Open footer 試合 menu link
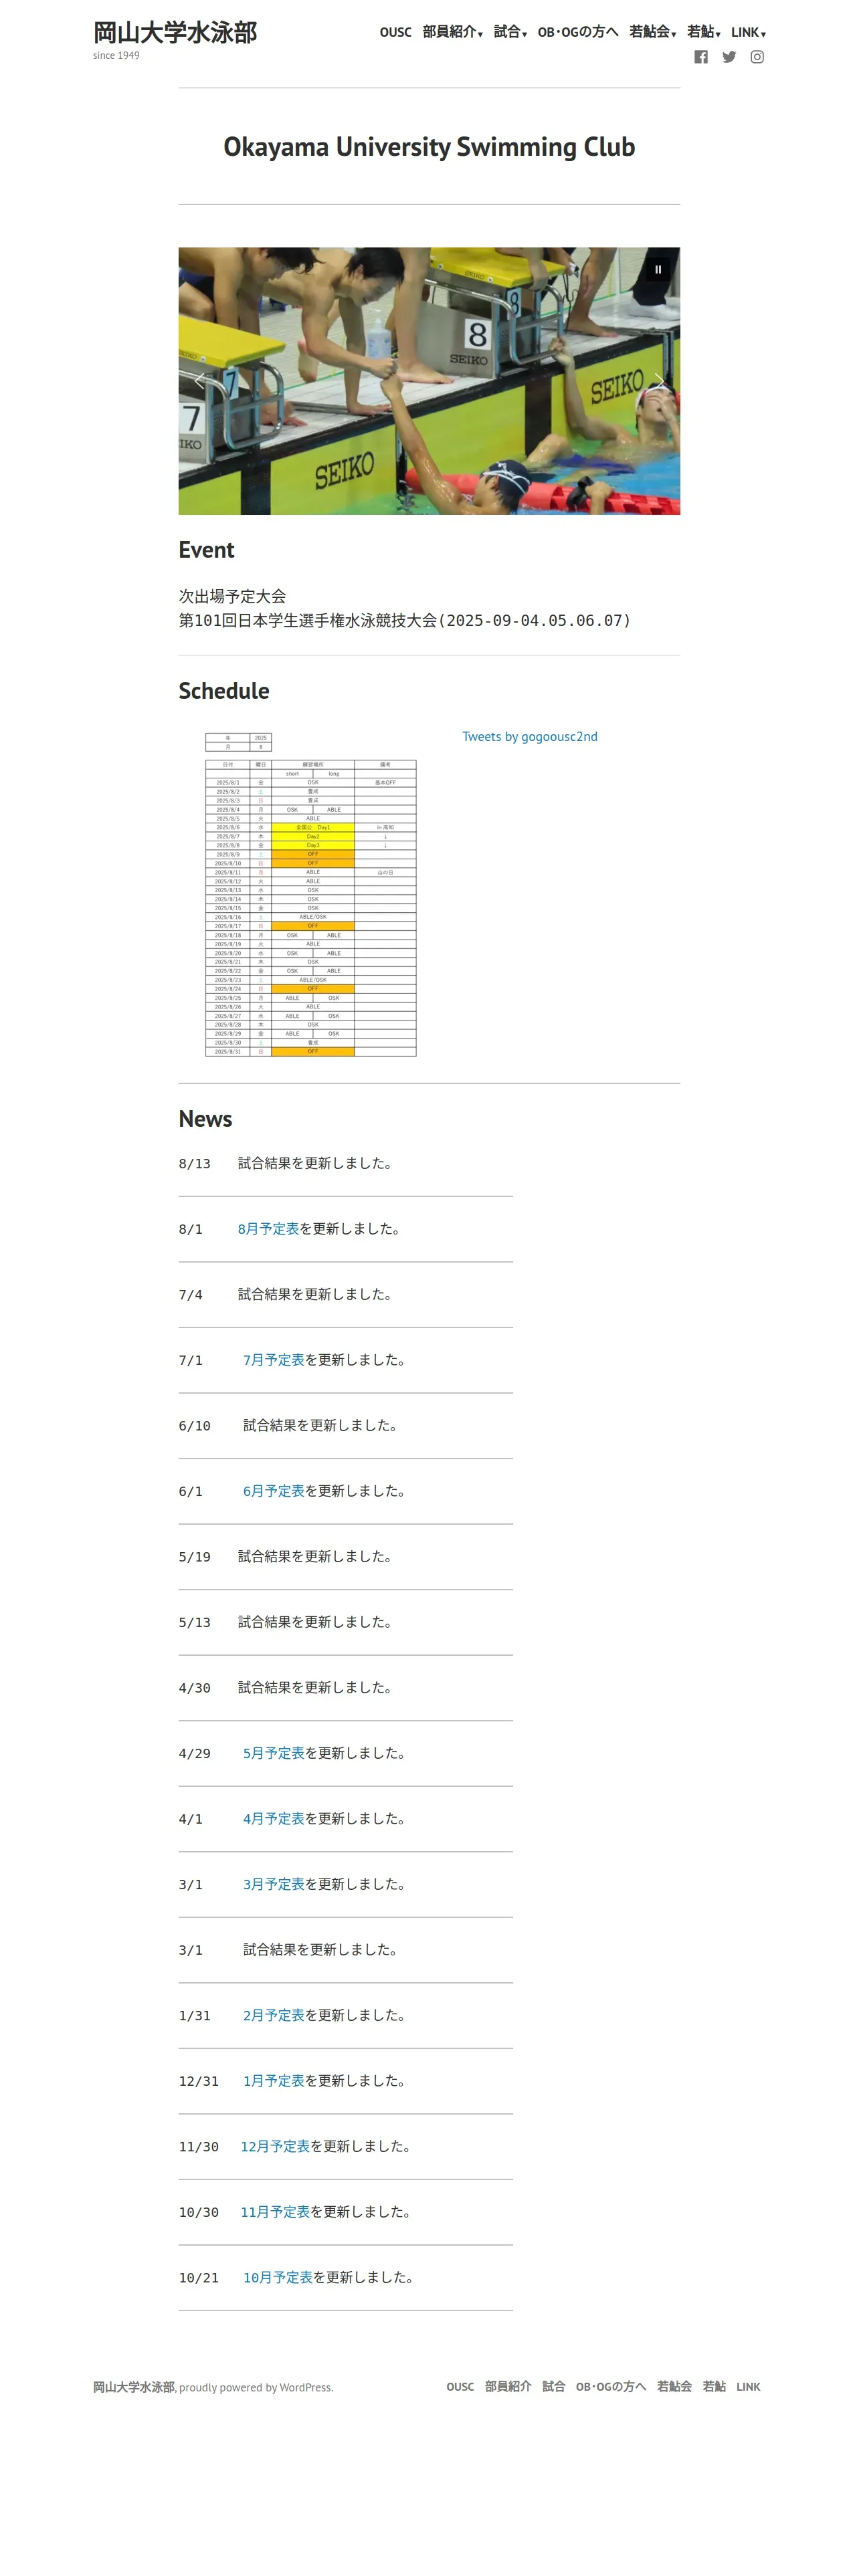 (x=553, y=2387)
